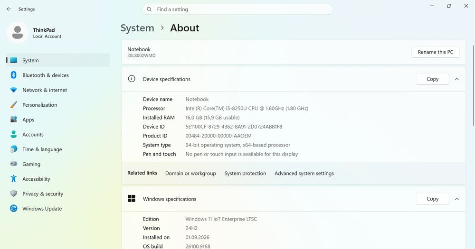Click the Windows Update refresh icon

point(14,209)
